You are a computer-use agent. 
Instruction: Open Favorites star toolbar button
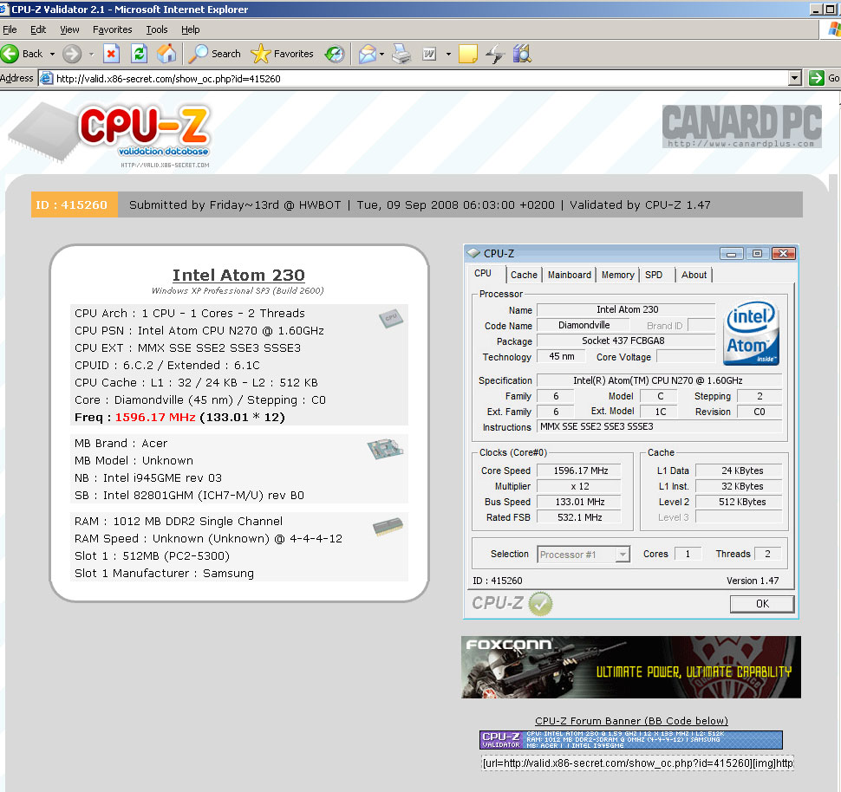coord(282,54)
